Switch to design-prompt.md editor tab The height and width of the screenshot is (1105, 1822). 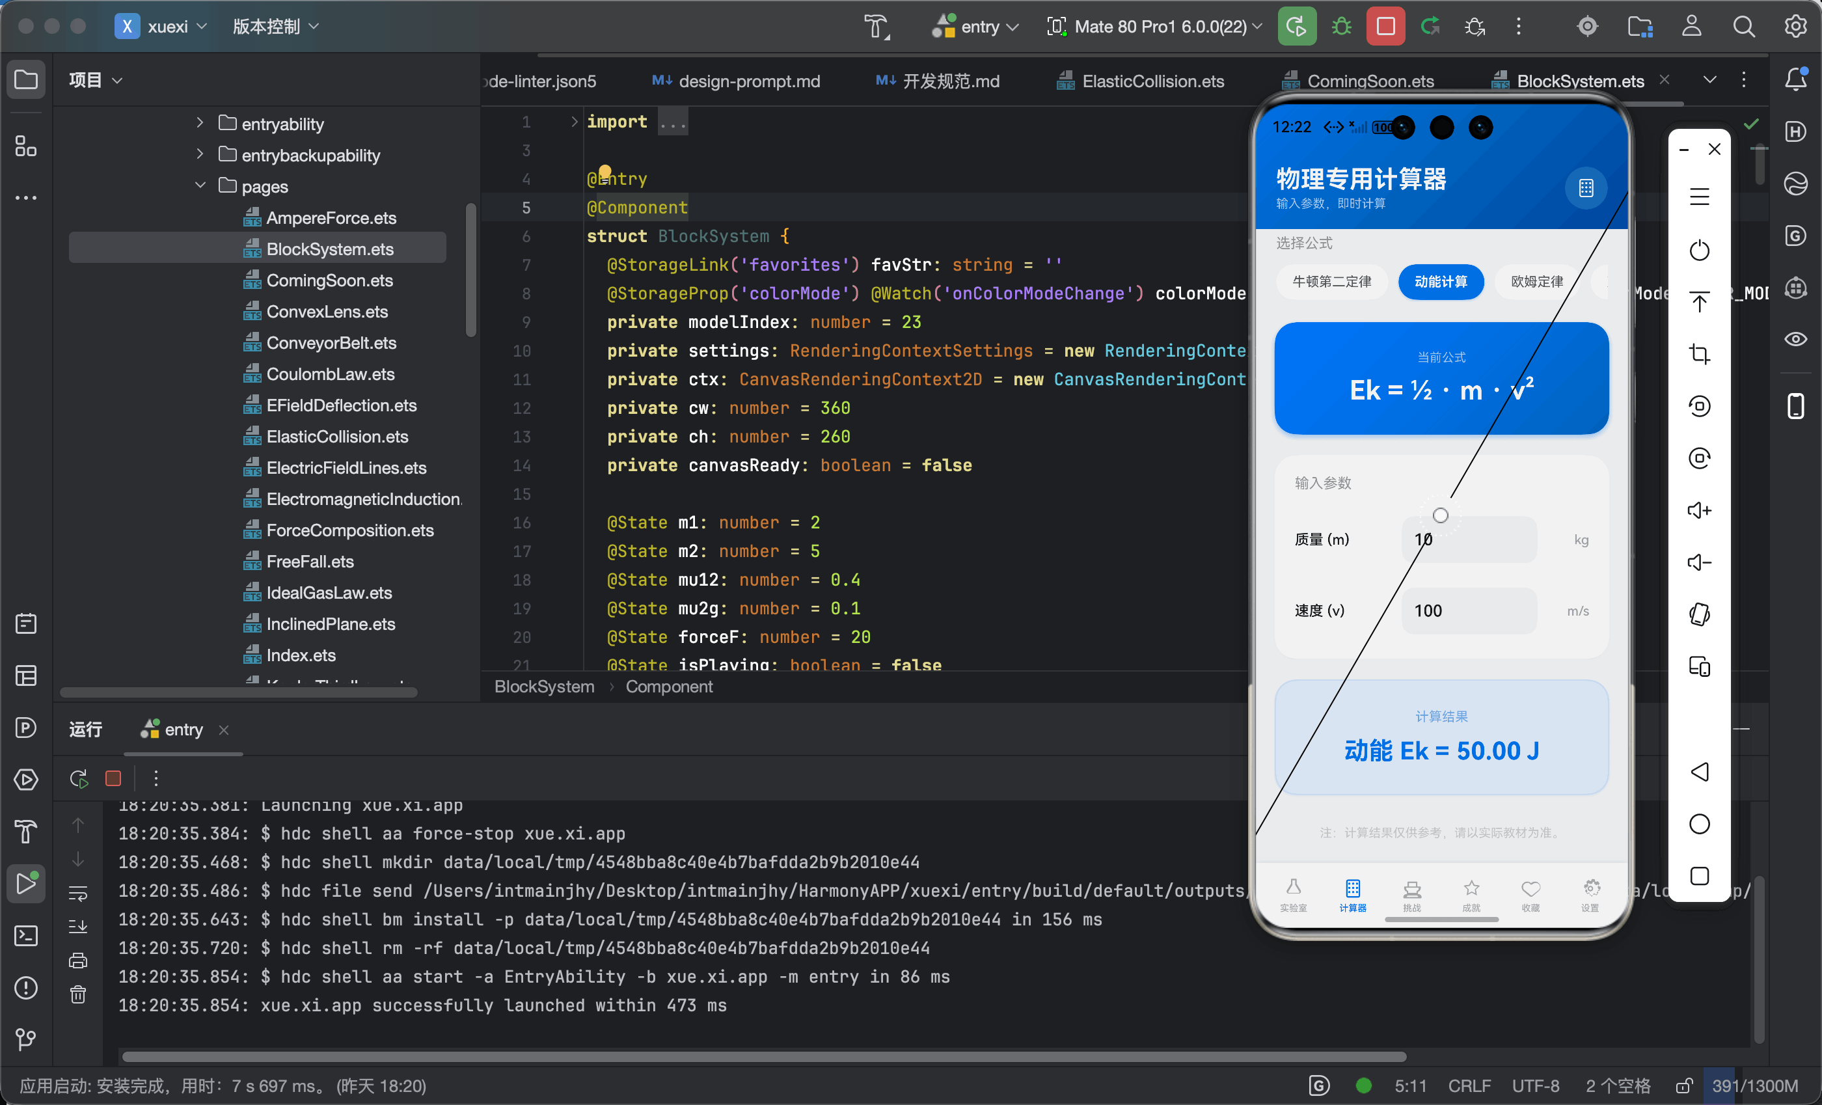737,81
